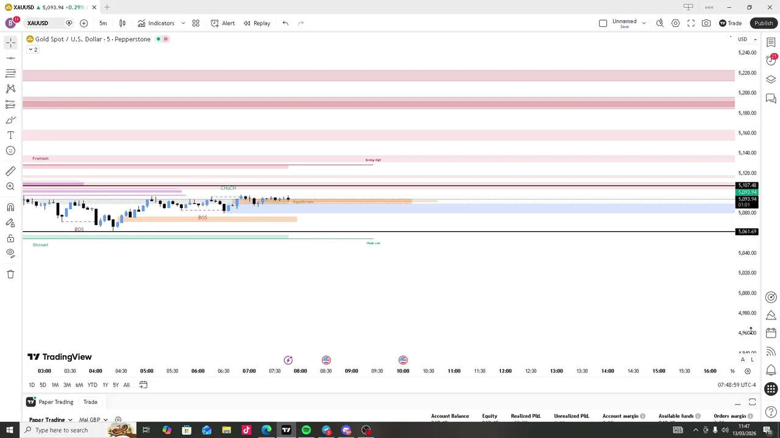Open the help center question icon

click(771, 412)
